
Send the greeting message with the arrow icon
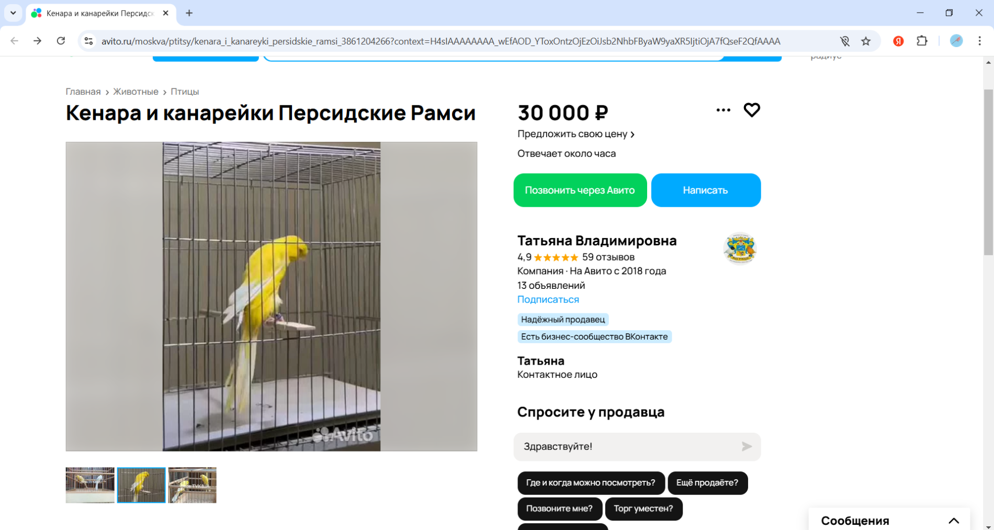[x=747, y=446]
